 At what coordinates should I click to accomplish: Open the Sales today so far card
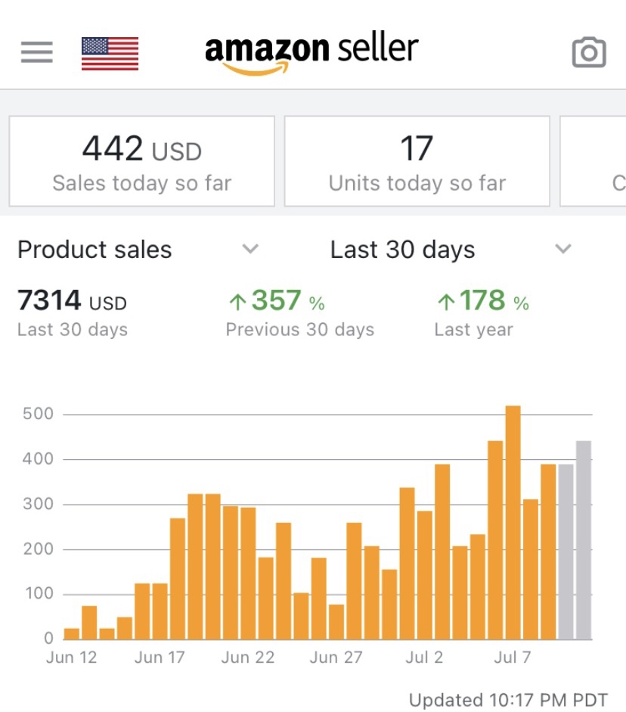[x=142, y=161]
